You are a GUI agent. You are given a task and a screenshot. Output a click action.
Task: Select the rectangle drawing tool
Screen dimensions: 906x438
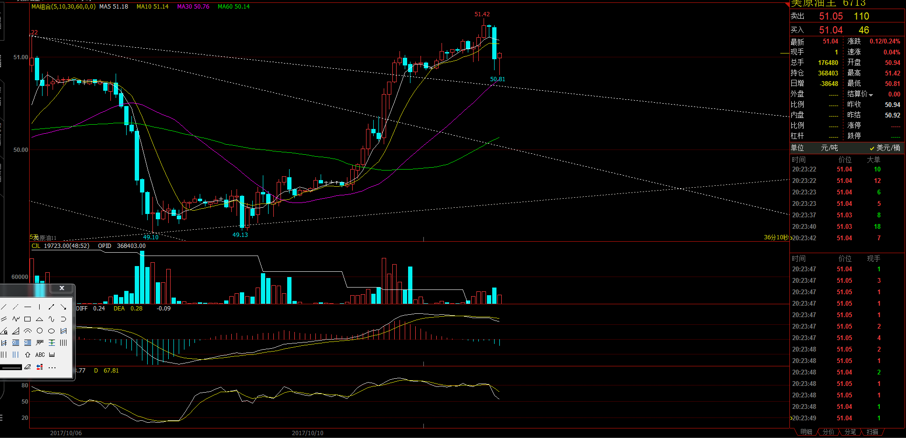click(27, 319)
